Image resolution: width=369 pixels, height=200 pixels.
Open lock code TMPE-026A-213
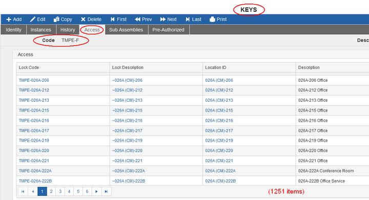pyautogui.click(x=34, y=100)
